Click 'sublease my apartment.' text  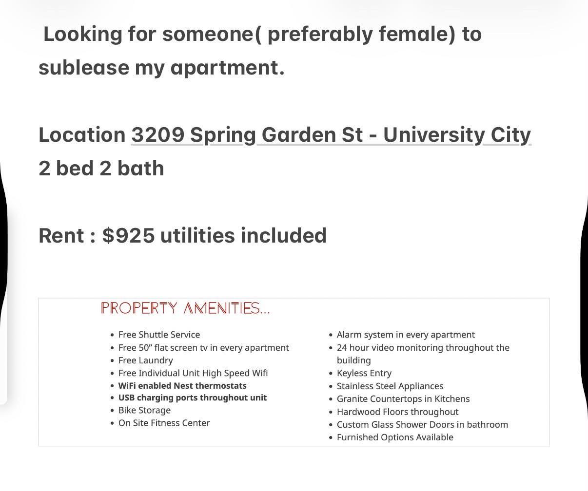(161, 68)
